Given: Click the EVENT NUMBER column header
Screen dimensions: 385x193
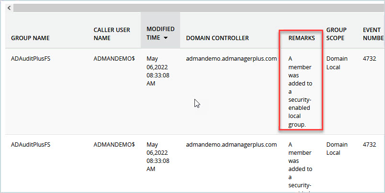Looking at the screenshot, I should (x=373, y=34).
